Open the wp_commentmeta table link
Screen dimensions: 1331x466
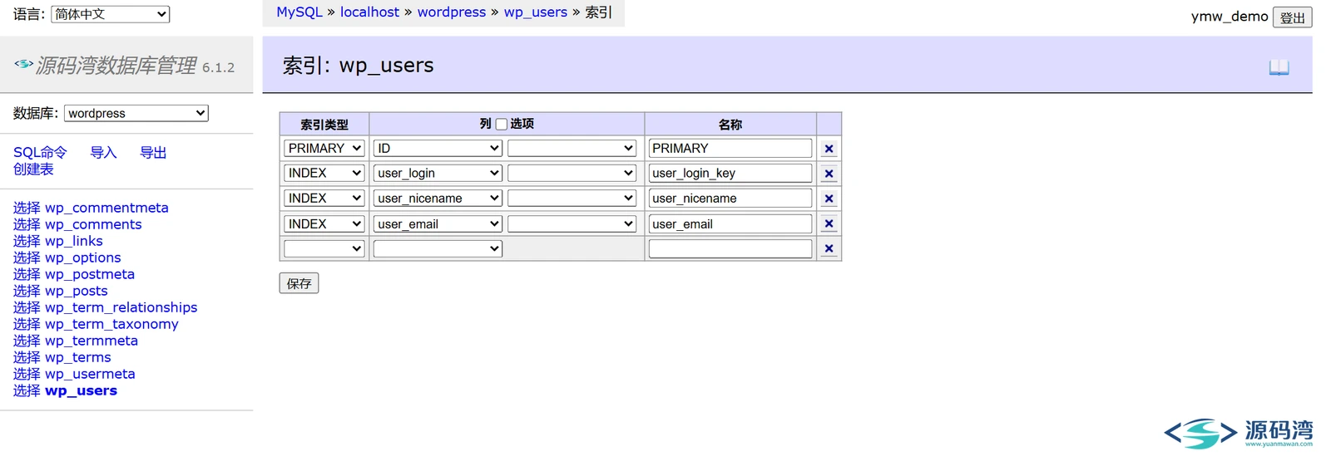click(x=106, y=208)
